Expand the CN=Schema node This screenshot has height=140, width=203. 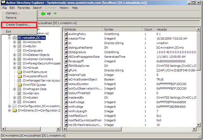9,110
